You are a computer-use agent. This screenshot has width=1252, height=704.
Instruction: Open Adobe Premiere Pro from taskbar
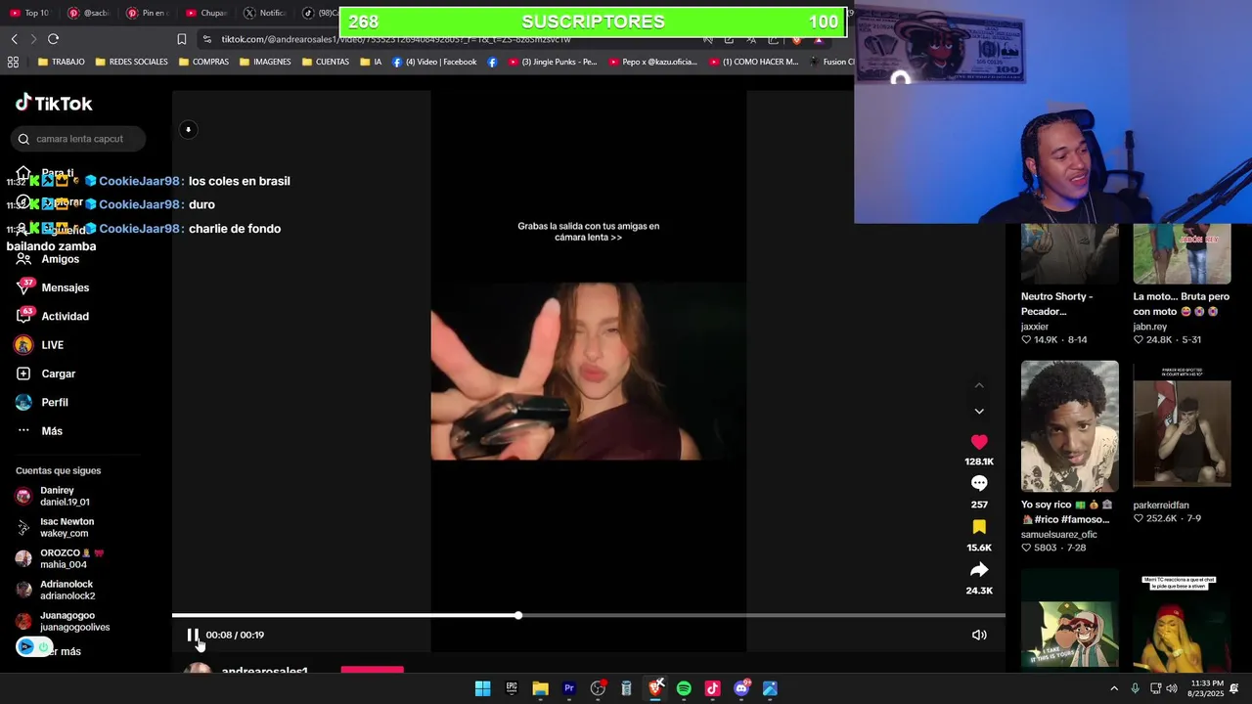point(568,688)
